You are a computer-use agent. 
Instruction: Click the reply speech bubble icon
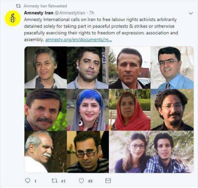tap(28, 181)
